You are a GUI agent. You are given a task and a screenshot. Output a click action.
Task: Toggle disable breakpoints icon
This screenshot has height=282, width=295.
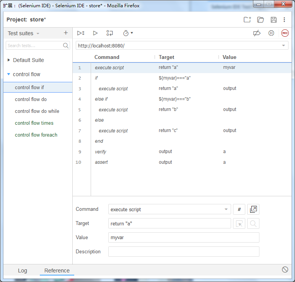coord(257,33)
